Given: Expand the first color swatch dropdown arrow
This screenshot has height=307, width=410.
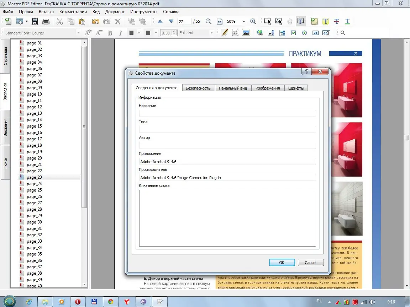Looking at the screenshot, I should pyautogui.click(x=140, y=33).
